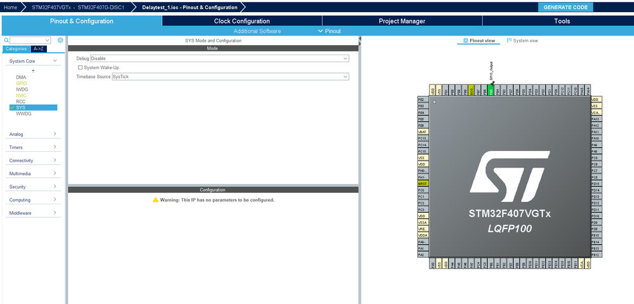This screenshot has height=304, width=634.
Task: Click the GENERATE CODE button
Action: click(x=565, y=7)
